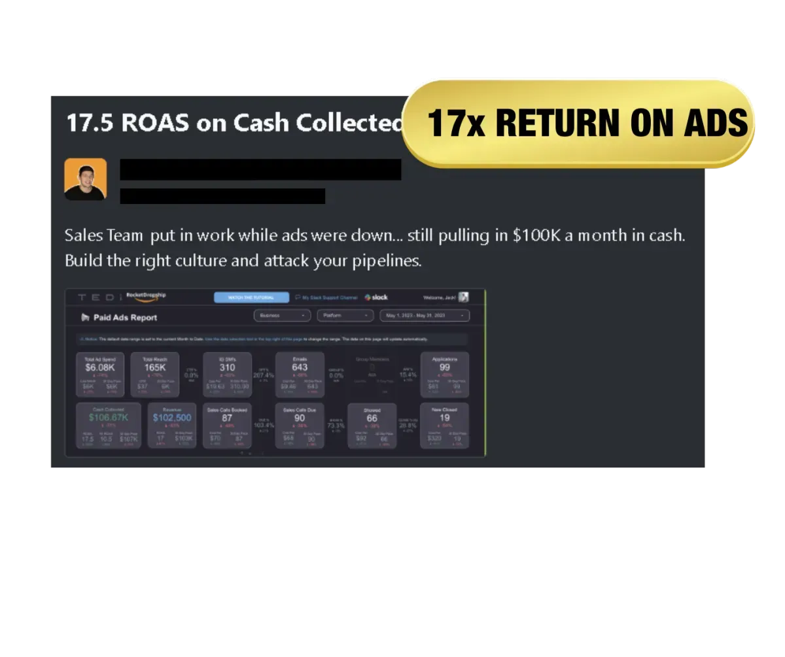Click the Slack logo icon
This screenshot has height=657, width=785.
[x=368, y=297]
